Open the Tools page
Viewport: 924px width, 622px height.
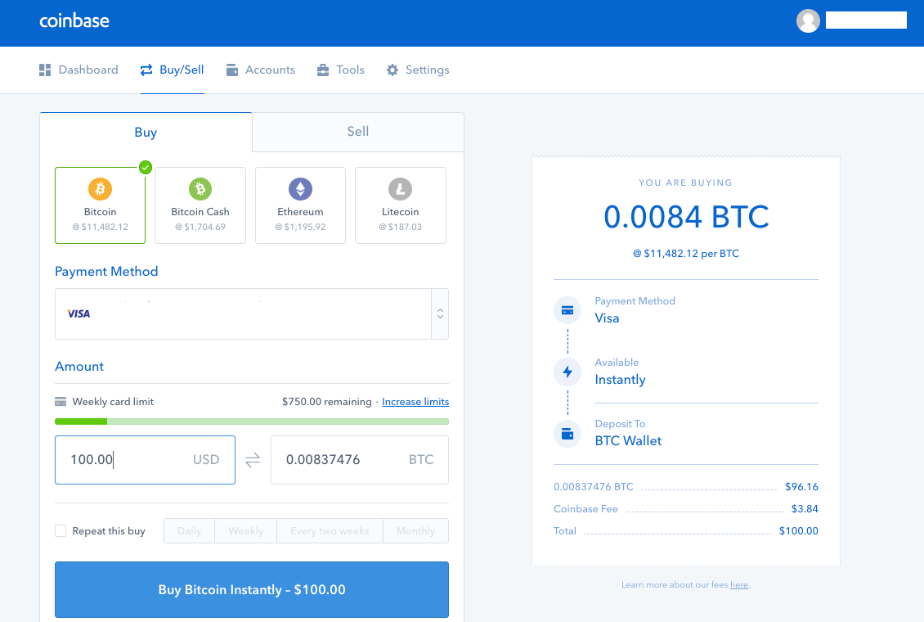(x=341, y=70)
